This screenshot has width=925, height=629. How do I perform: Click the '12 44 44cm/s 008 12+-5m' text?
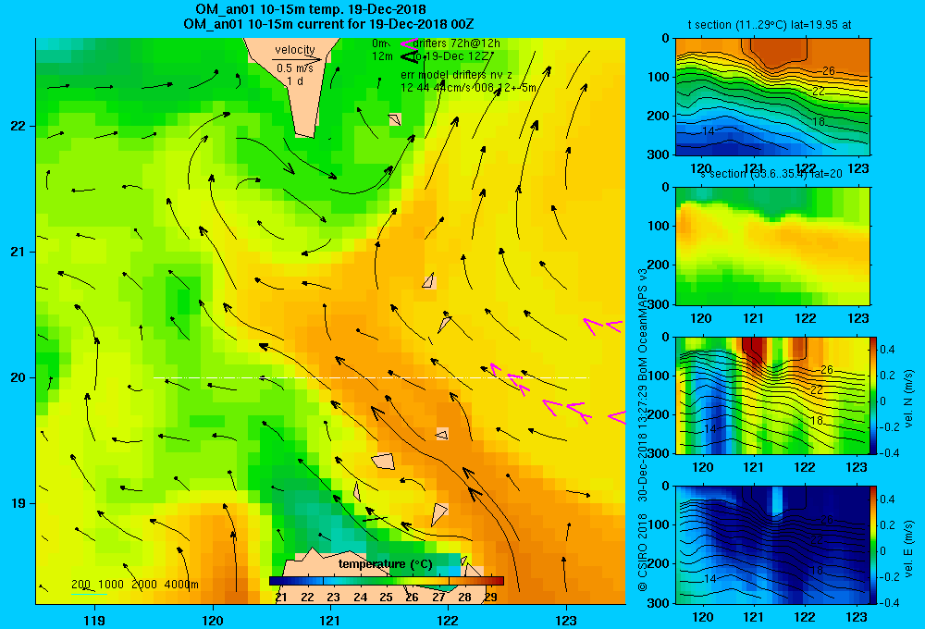coord(468,88)
